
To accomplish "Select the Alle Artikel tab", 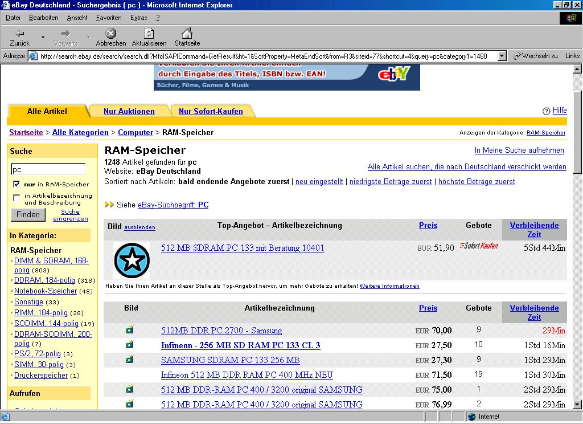I will click(x=47, y=111).
